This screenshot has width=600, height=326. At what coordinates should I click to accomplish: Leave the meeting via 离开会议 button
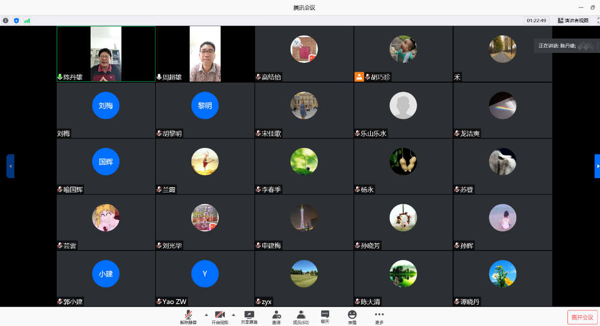[582, 317]
